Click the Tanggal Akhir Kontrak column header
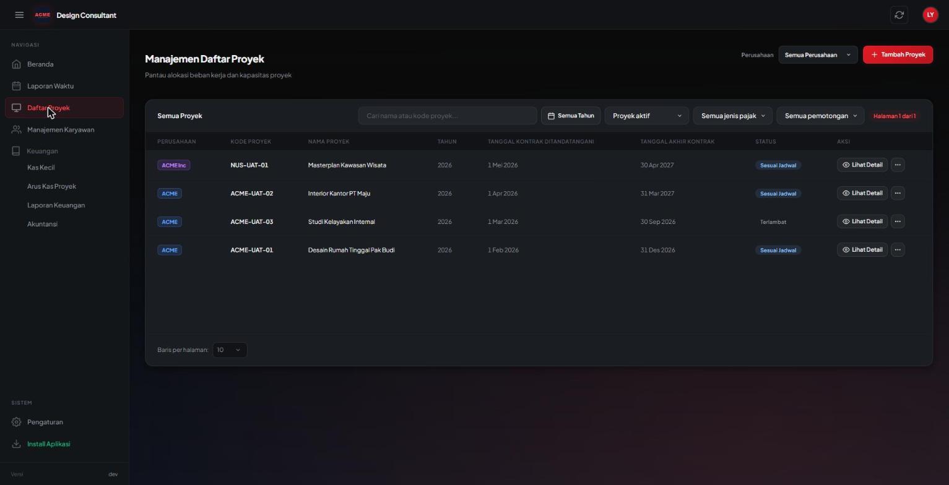The image size is (949, 485). click(677, 142)
